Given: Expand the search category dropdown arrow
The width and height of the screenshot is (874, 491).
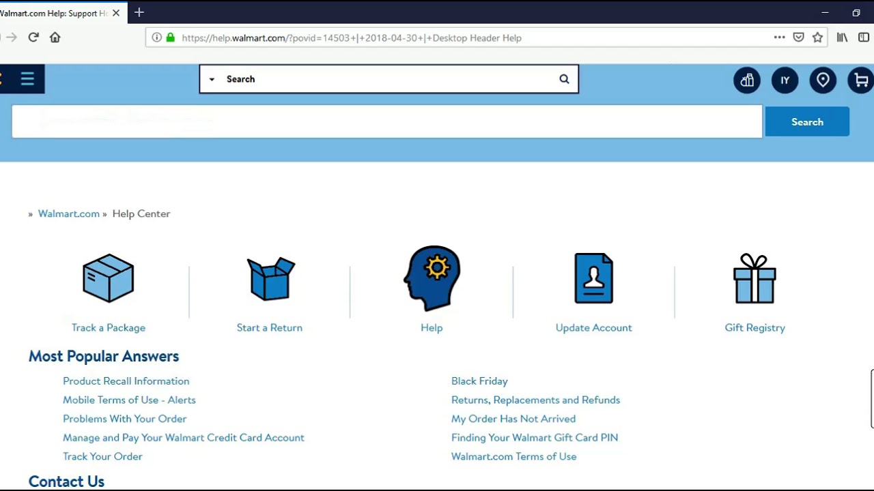Looking at the screenshot, I should 212,79.
